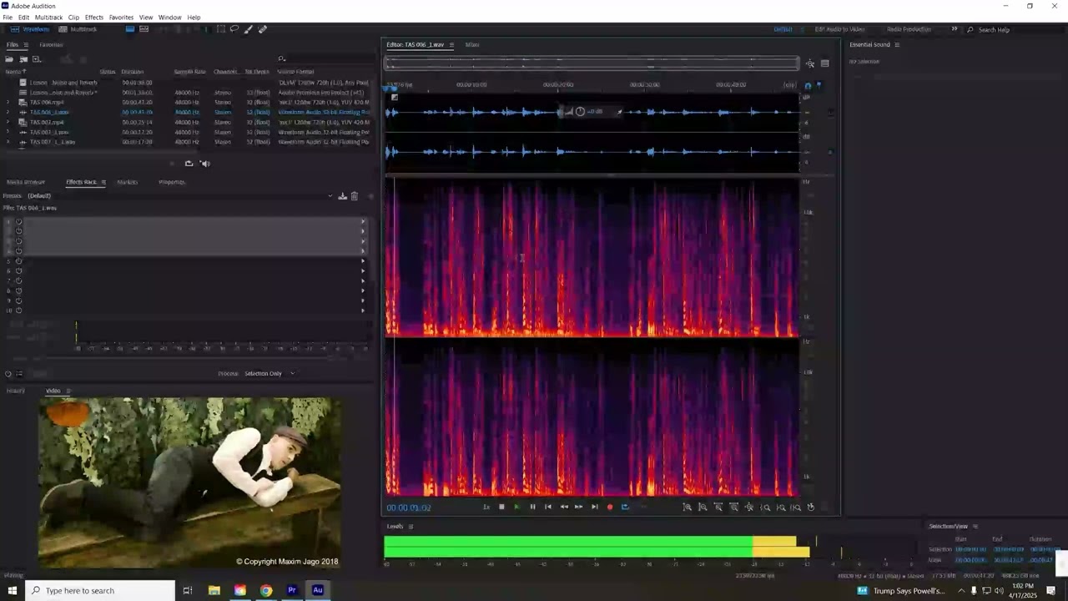The height and width of the screenshot is (601, 1068).
Task: Open effect menu arrow for slot 7
Action: (363, 280)
